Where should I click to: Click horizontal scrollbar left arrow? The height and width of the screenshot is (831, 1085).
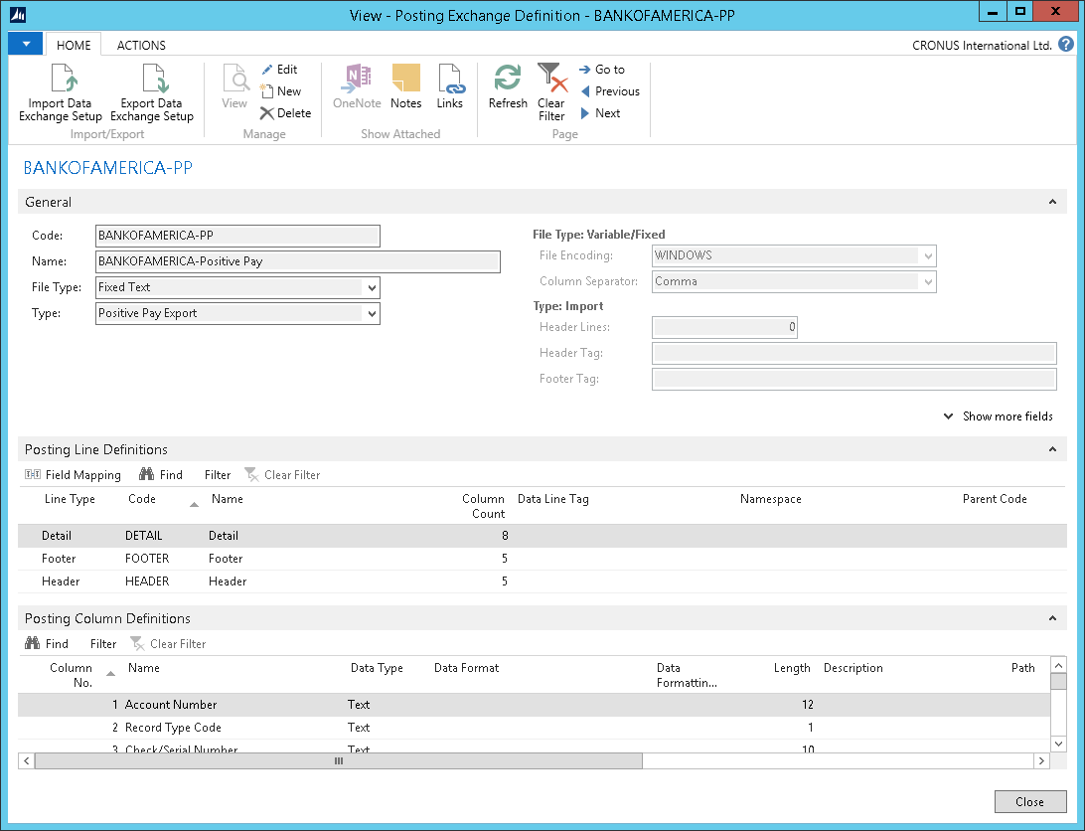26,760
